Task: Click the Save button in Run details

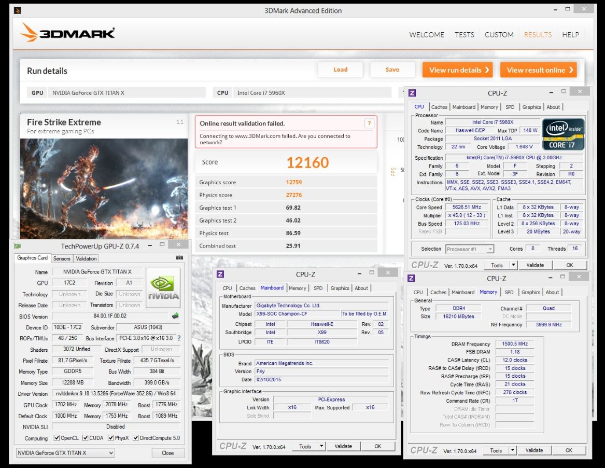Action: [392, 70]
